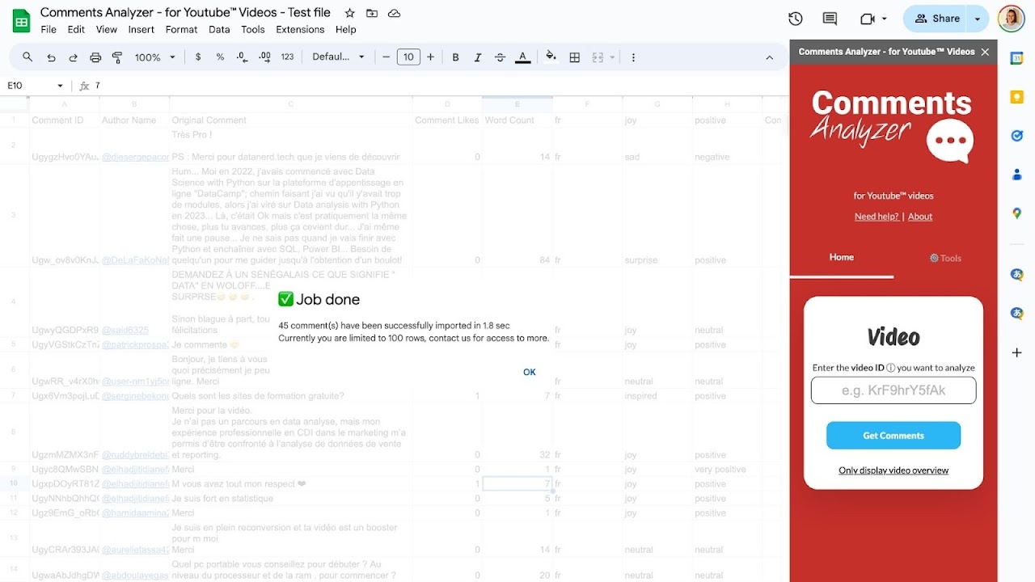Viewport: 1035px width, 582px height.
Task: Open version history clock icon
Action: pos(795,19)
